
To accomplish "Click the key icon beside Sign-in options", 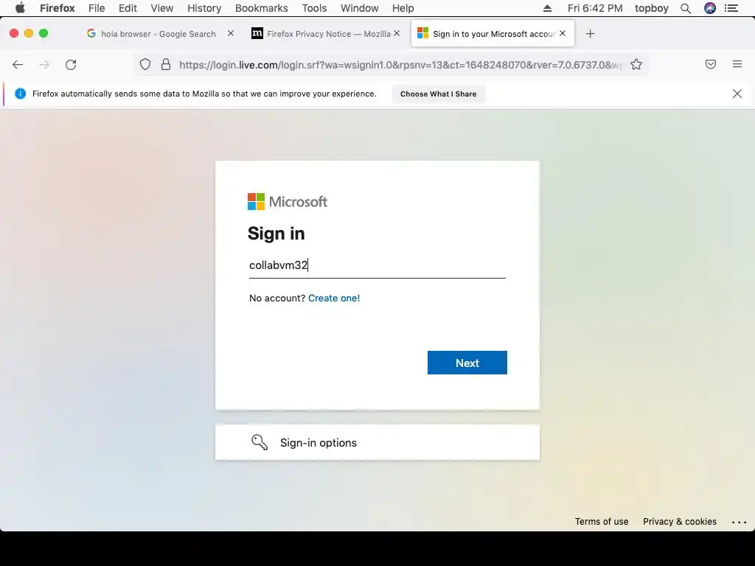I will [x=260, y=442].
